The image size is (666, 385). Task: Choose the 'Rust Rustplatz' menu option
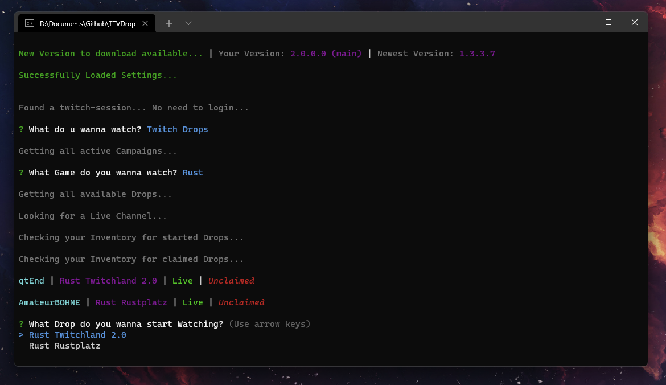tap(64, 346)
